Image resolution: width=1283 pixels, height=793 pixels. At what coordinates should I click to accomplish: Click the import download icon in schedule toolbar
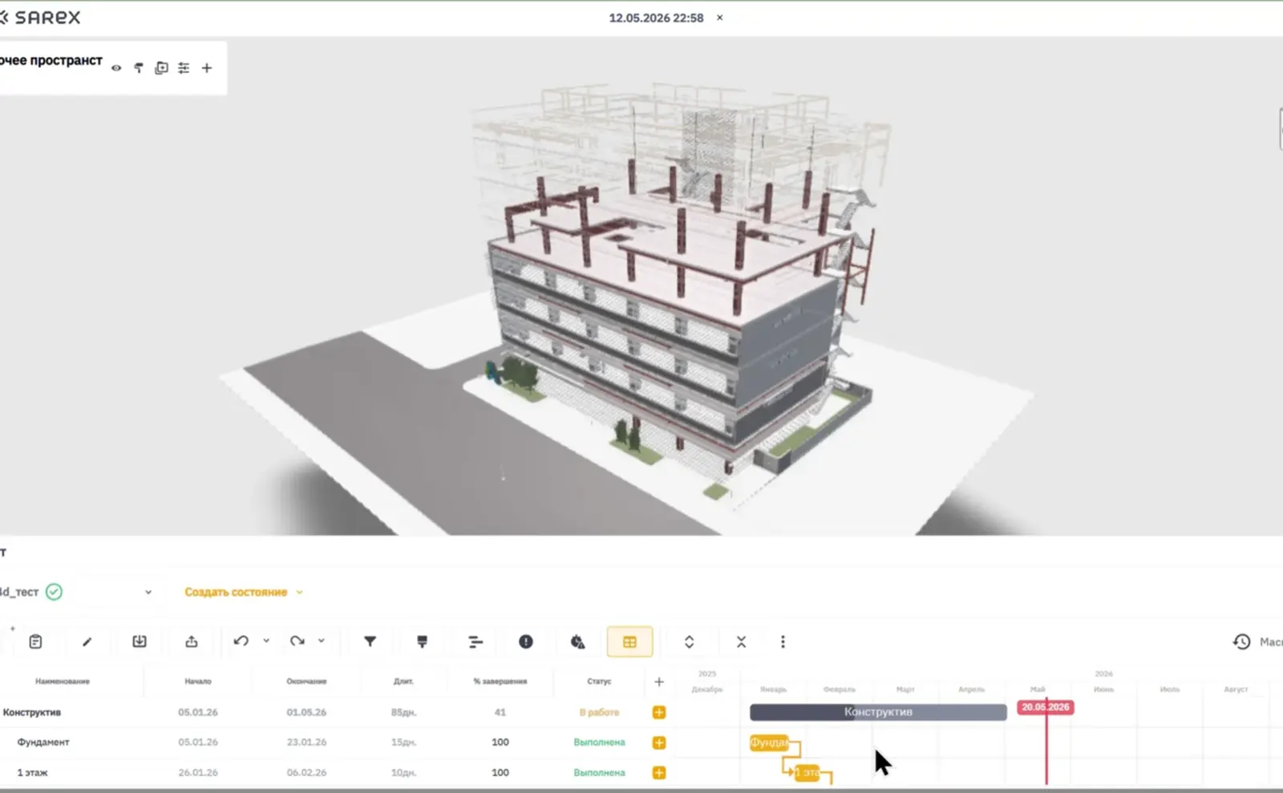pos(140,641)
